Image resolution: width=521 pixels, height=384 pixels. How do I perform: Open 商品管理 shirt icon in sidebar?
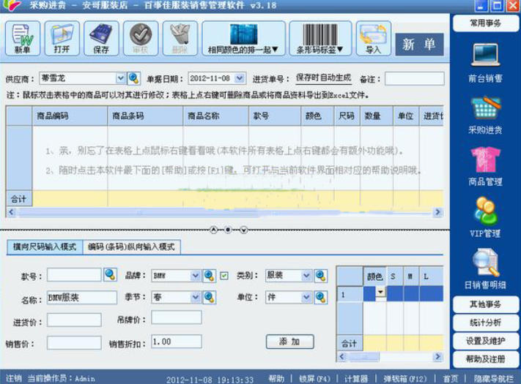point(485,167)
